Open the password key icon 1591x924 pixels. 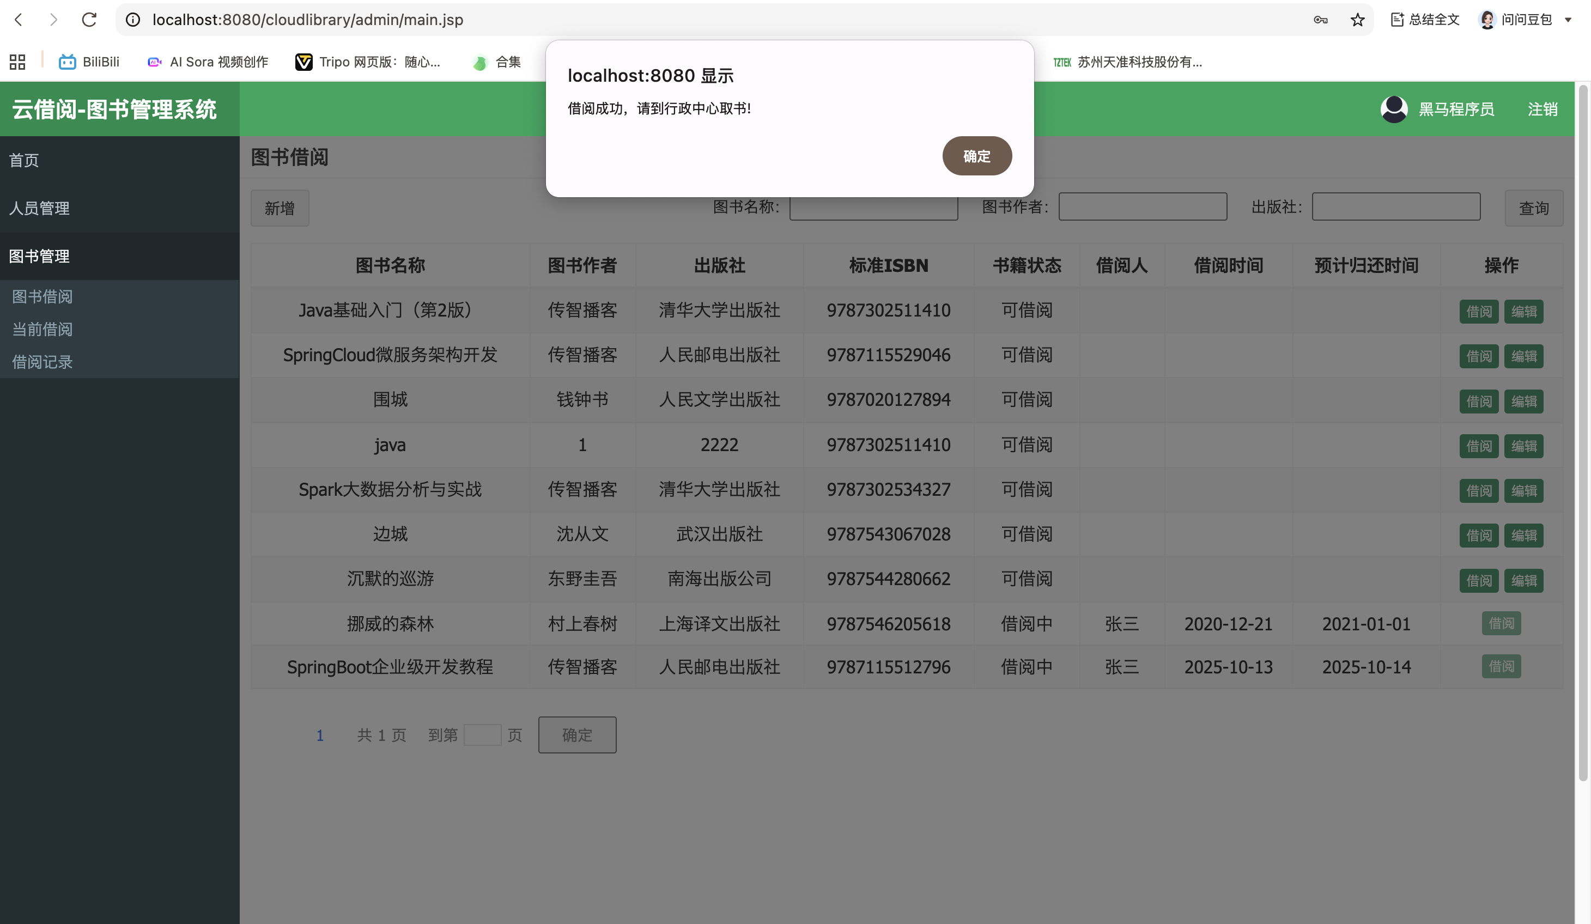(x=1320, y=20)
